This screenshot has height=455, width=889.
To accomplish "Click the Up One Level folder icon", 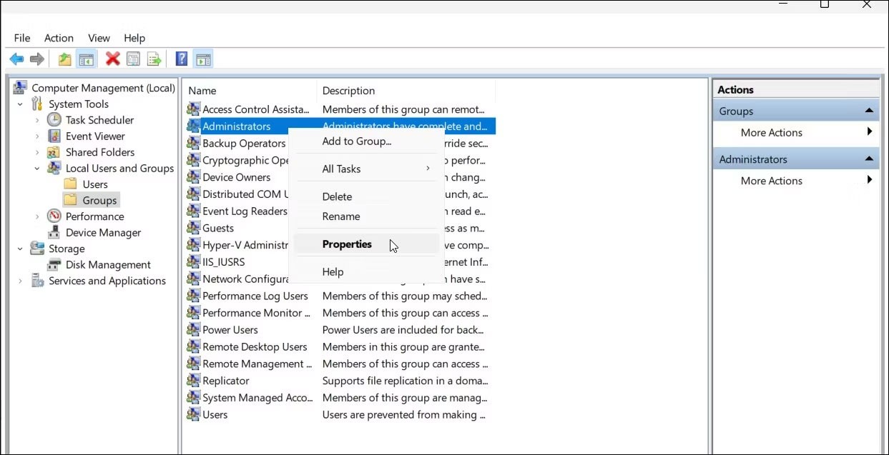I will 65,59.
